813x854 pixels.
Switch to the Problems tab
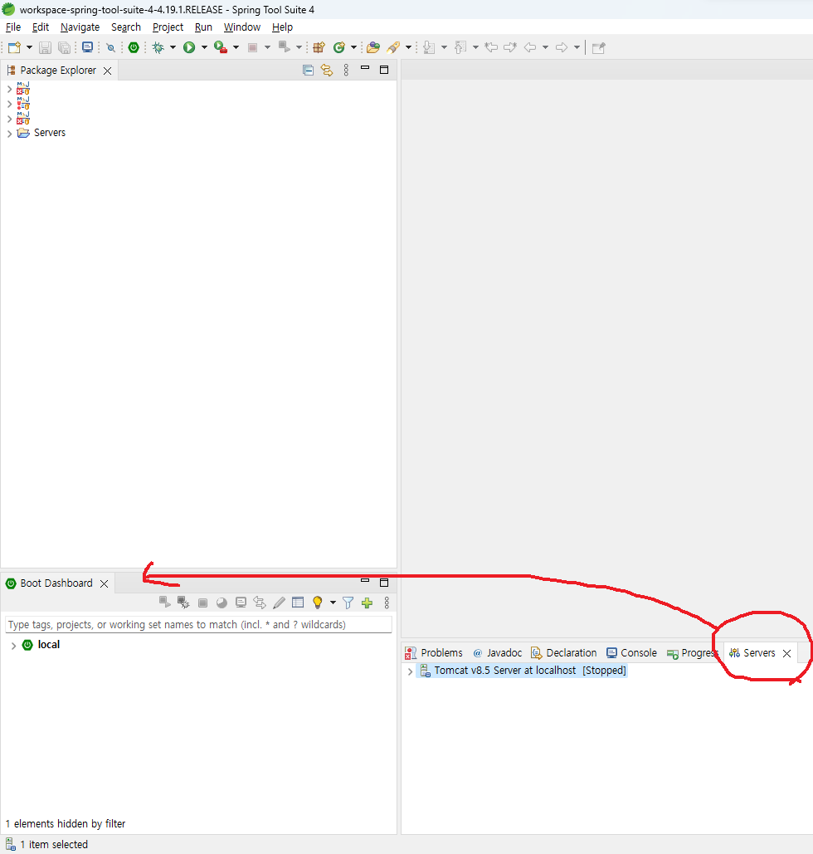tap(434, 652)
